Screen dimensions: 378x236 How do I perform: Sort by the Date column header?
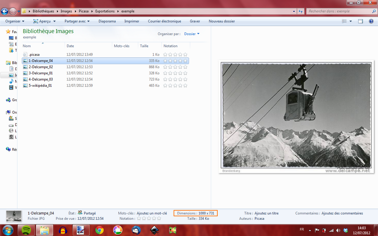pos(88,46)
